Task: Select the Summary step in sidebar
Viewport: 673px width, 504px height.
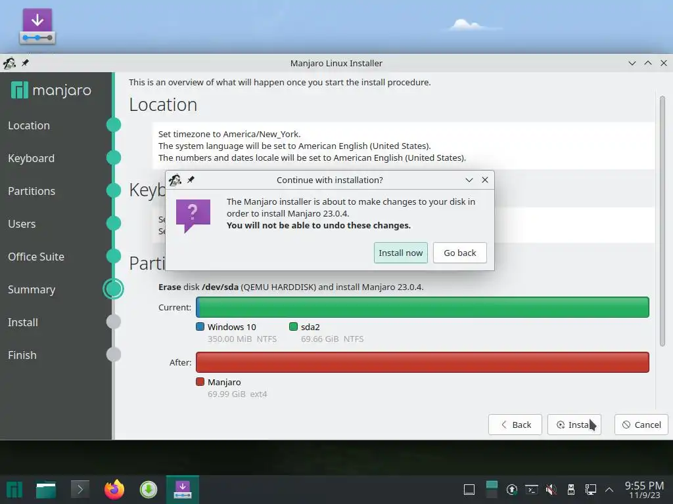Action: pyautogui.click(x=32, y=289)
